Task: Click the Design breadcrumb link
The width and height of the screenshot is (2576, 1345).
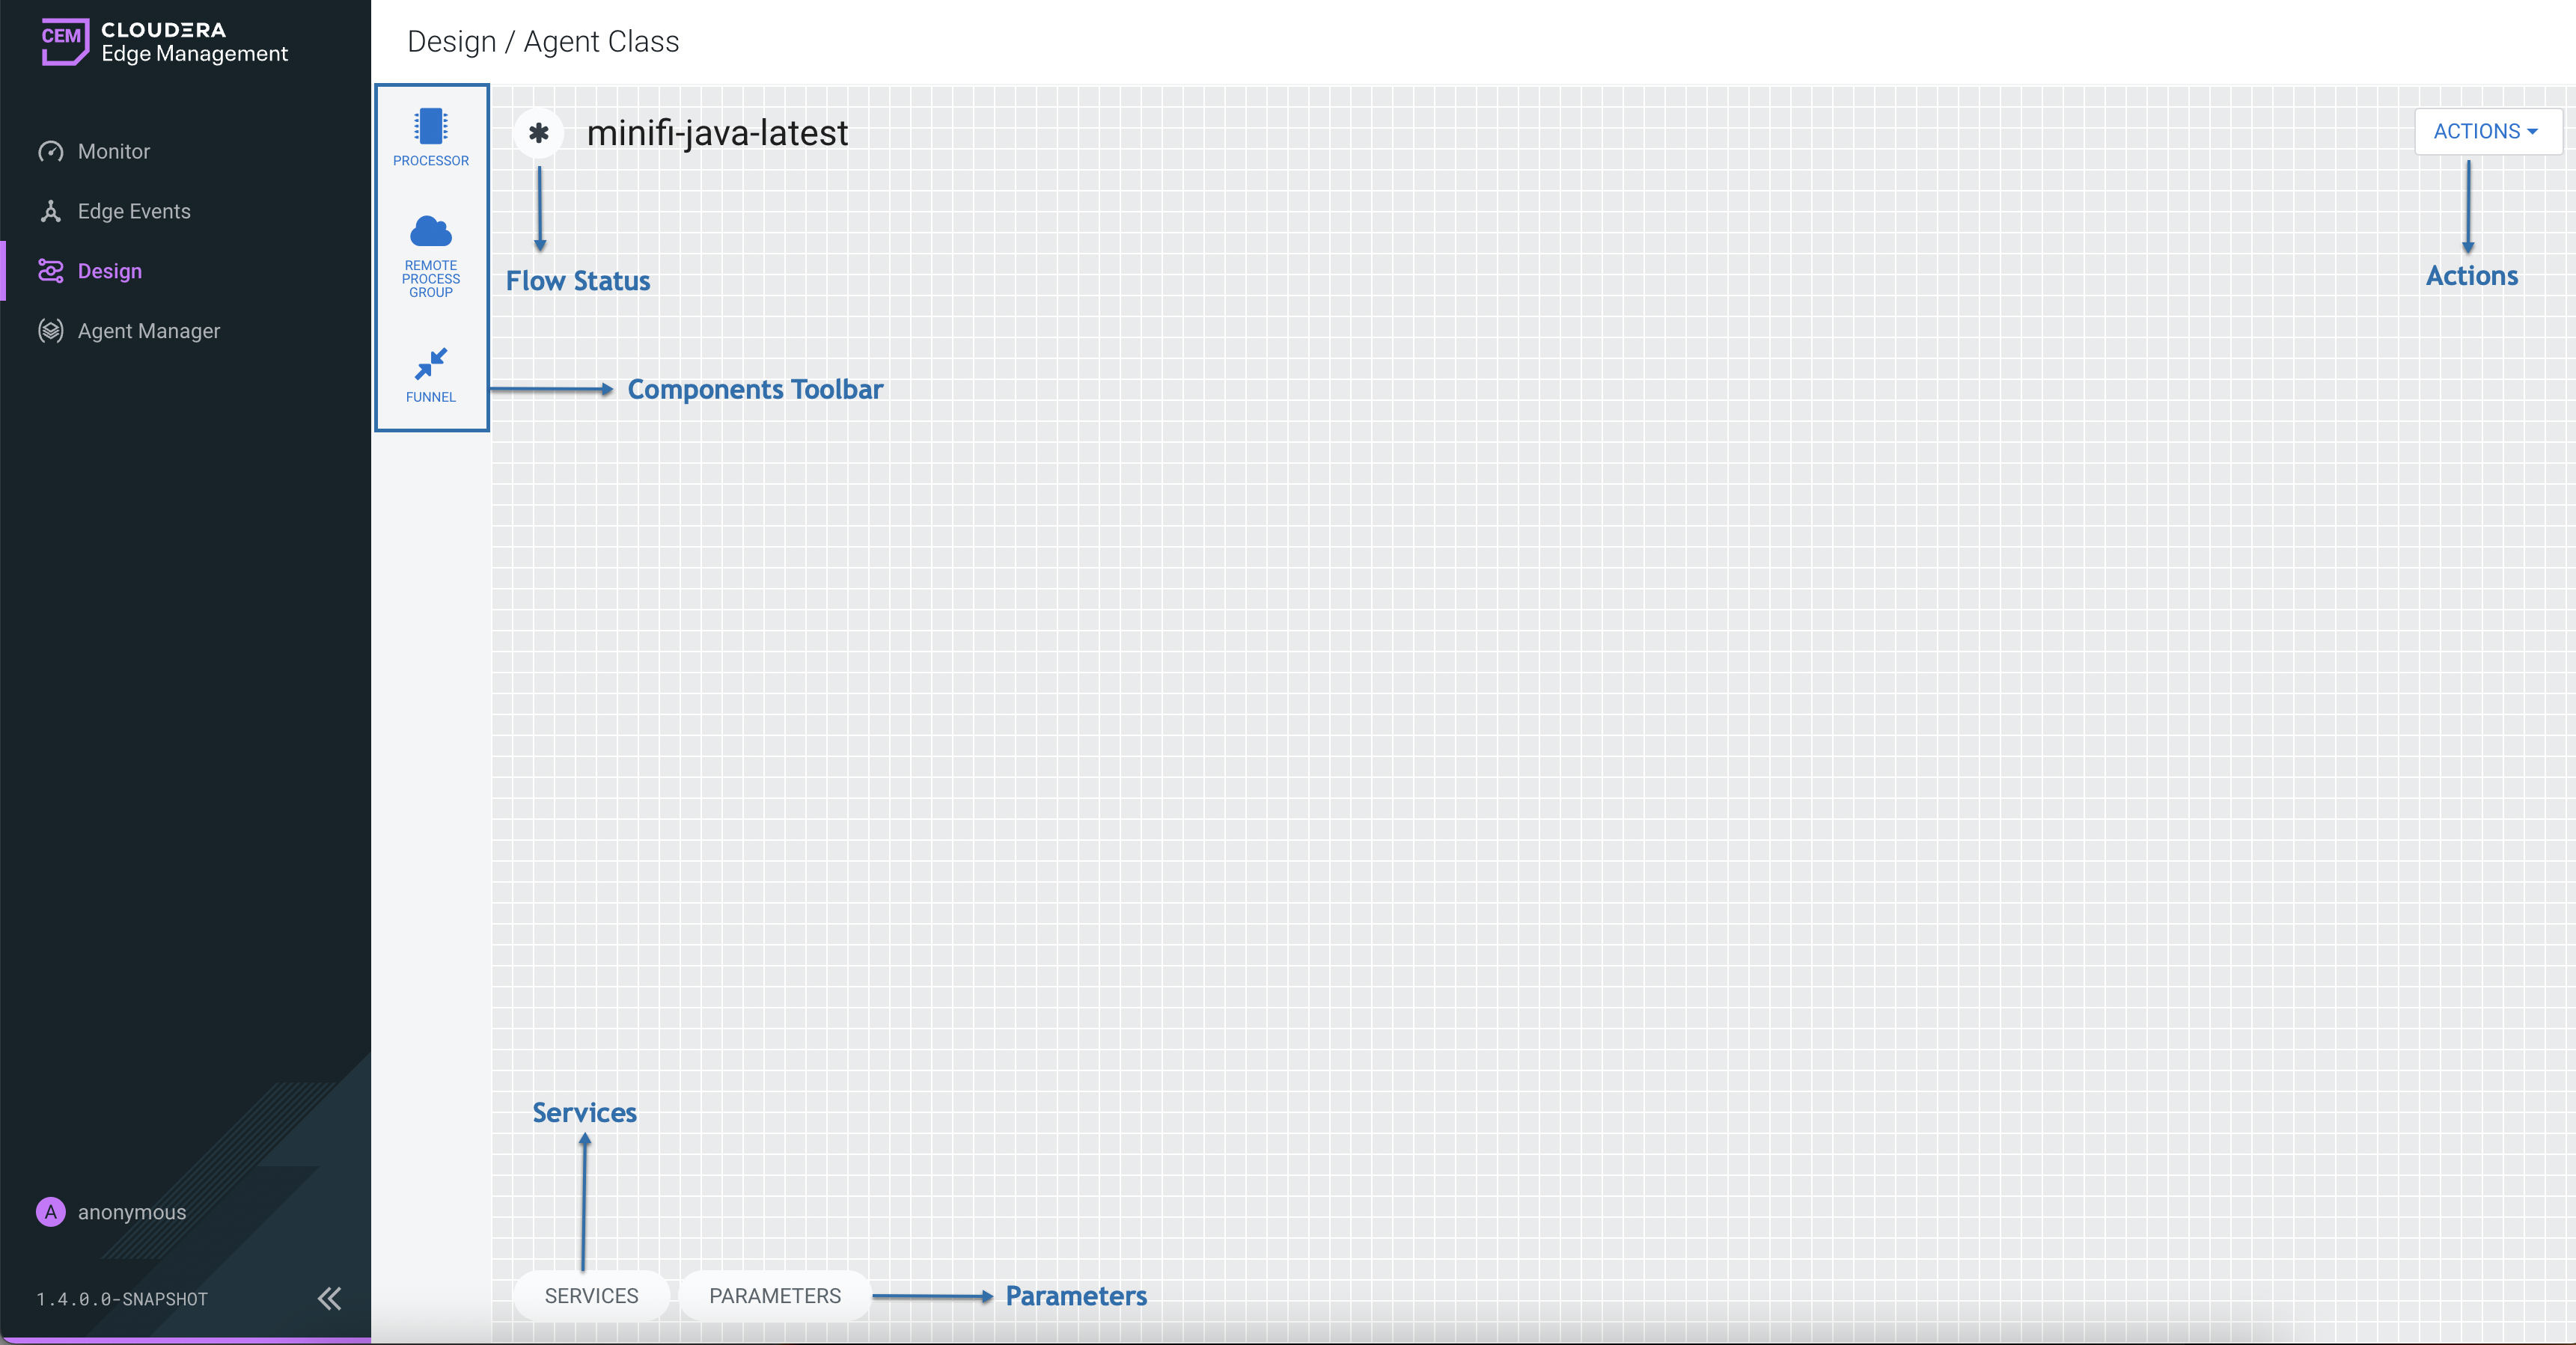Action: [451, 42]
